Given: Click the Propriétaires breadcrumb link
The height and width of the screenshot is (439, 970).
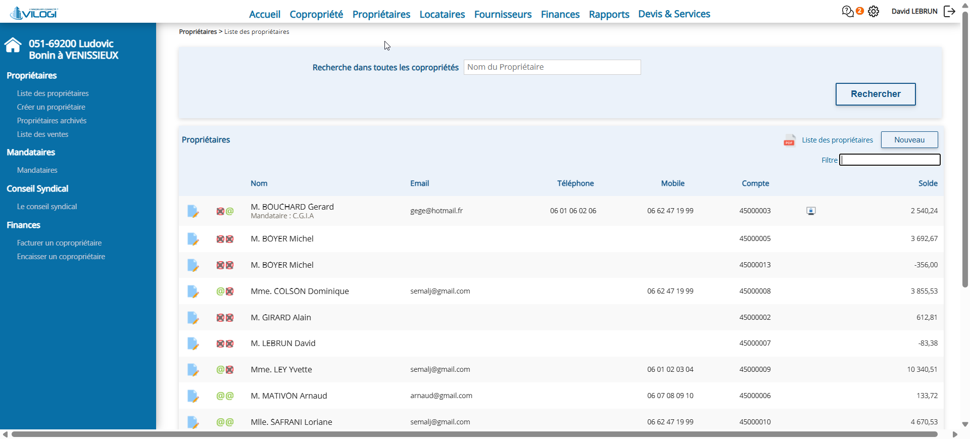Looking at the screenshot, I should click(x=198, y=32).
